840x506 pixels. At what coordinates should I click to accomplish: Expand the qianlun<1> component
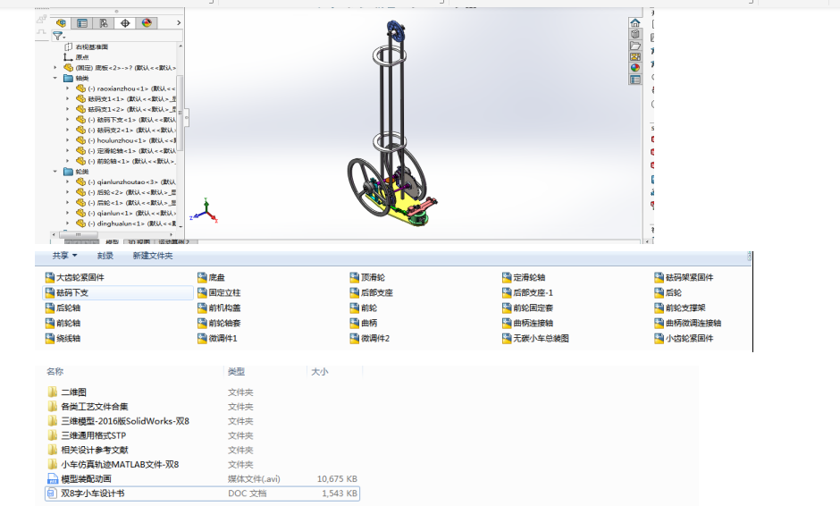click(x=68, y=213)
